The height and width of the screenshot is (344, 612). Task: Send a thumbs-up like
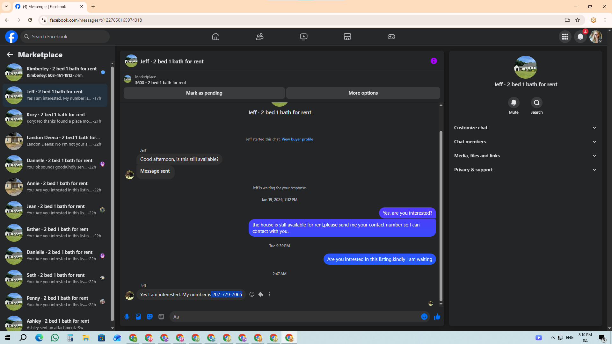437,317
